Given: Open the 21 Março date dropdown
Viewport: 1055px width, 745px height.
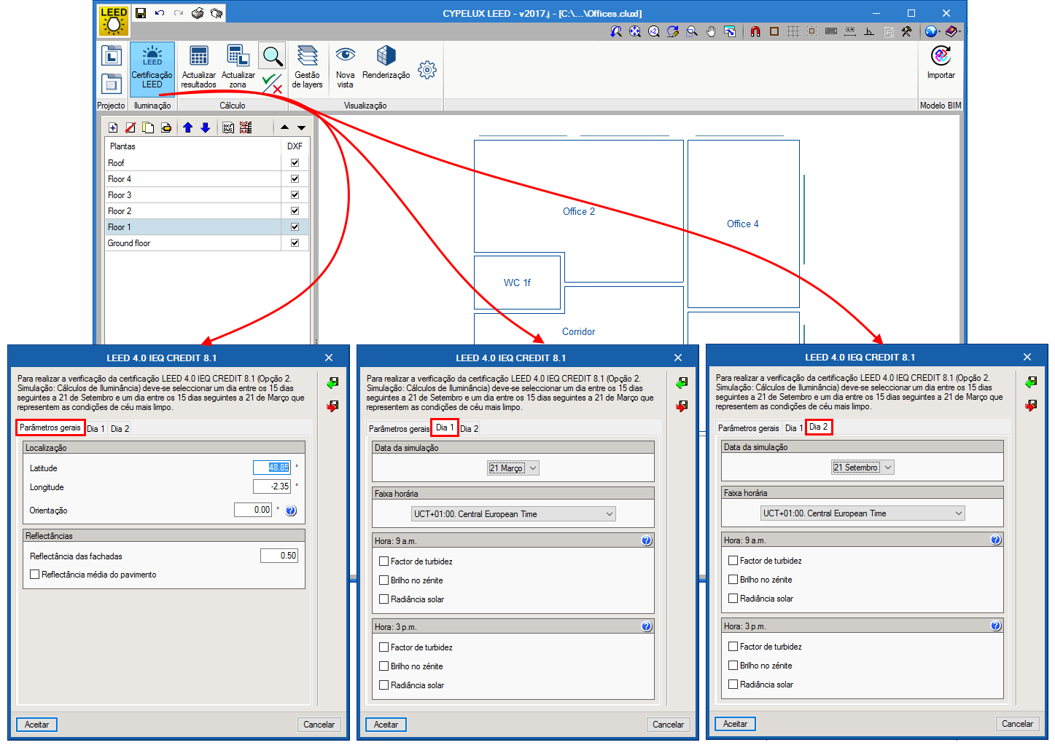Looking at the screenshot, I should 513,468.
